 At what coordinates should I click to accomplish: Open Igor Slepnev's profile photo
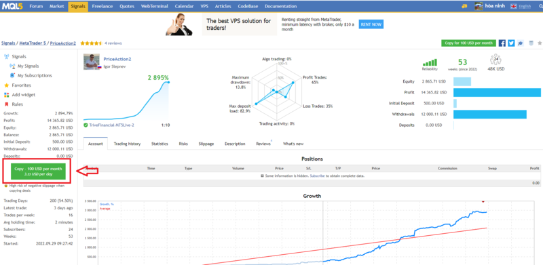[91, 62]
